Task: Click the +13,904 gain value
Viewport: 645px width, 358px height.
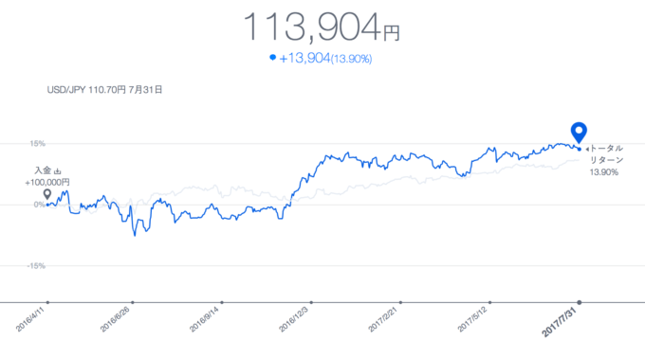Action: click(304, 59)
